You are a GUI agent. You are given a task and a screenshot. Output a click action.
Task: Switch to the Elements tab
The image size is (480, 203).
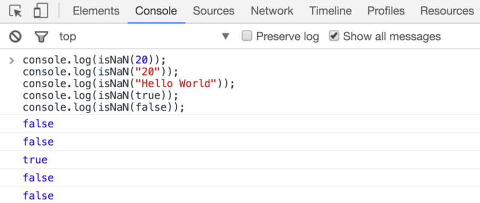tap(96, 11)
